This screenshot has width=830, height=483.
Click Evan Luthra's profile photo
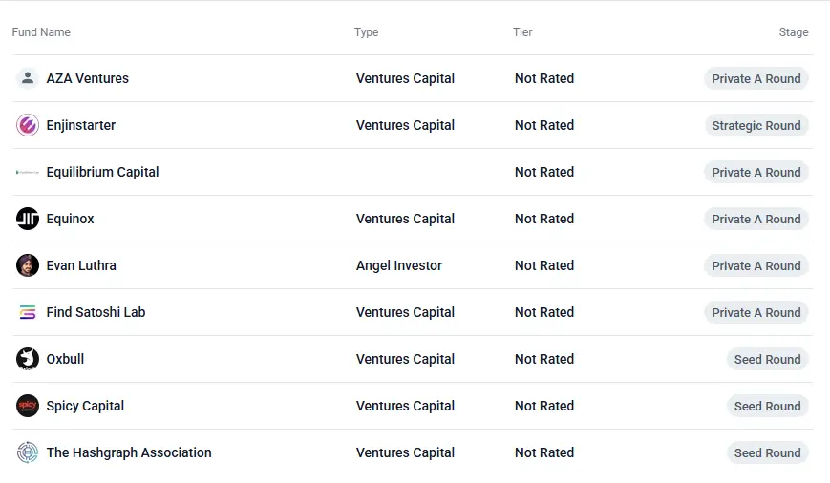[28, 265]
